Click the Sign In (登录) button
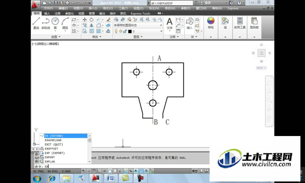 (x=206, y=3)
